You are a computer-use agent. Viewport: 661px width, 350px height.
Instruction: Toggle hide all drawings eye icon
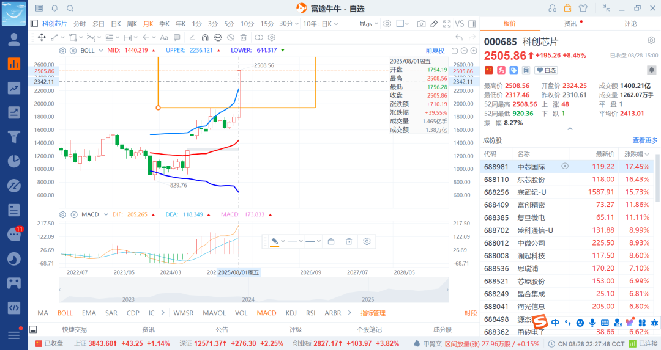[x=231, y=37]
